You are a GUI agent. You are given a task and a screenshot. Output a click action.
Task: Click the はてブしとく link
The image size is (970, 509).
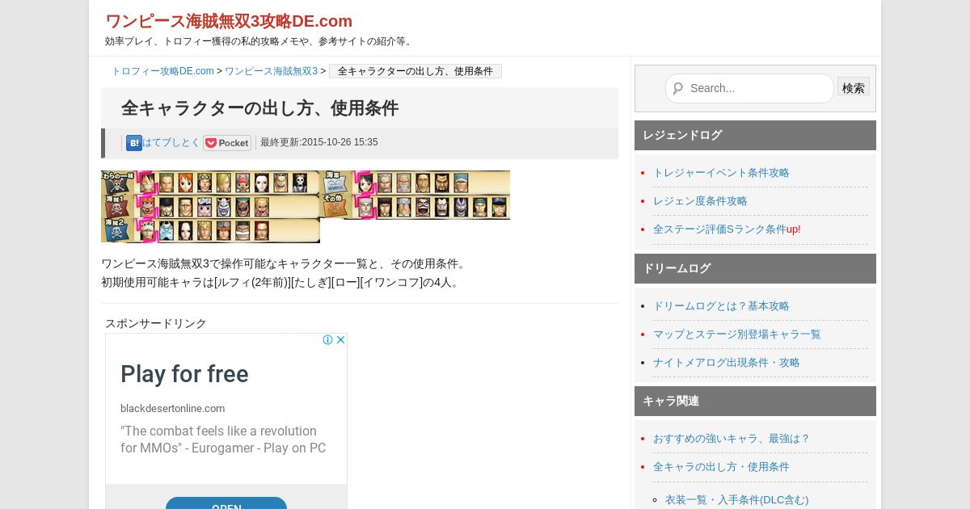(x=171, y=142)
